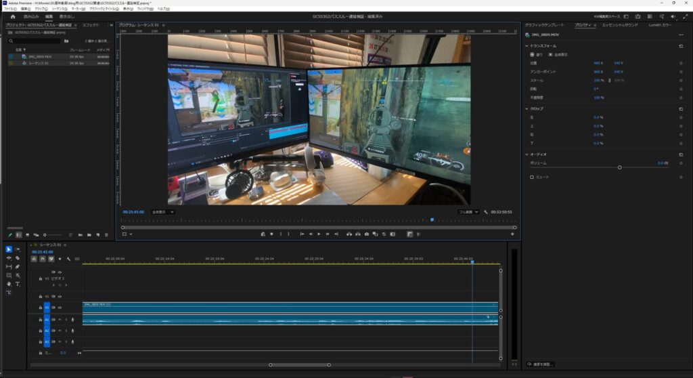This screenshot has height=378, width=693.
Task: Click the project panel search icon
Action: pyautogui.click(x=11, y=41)
